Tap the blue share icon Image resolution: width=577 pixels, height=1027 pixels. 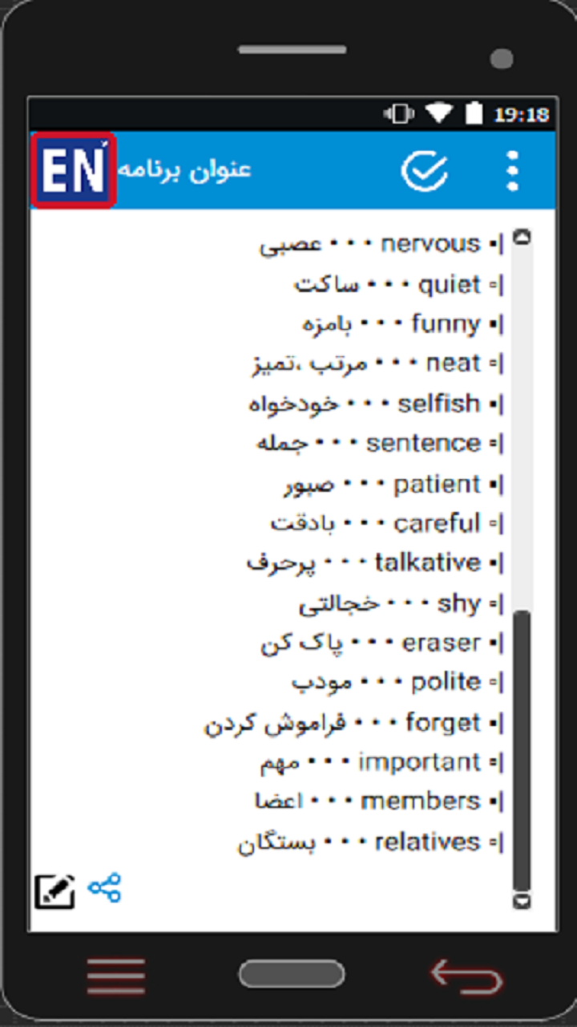[x=105, y=888]
